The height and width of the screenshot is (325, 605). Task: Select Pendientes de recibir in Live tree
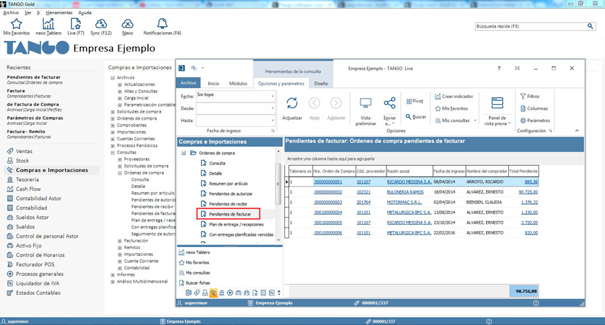[x=228, y=204]
